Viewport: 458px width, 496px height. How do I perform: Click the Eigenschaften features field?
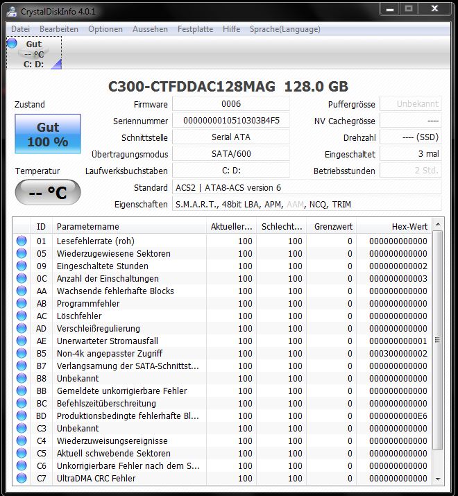click(307, 205)
